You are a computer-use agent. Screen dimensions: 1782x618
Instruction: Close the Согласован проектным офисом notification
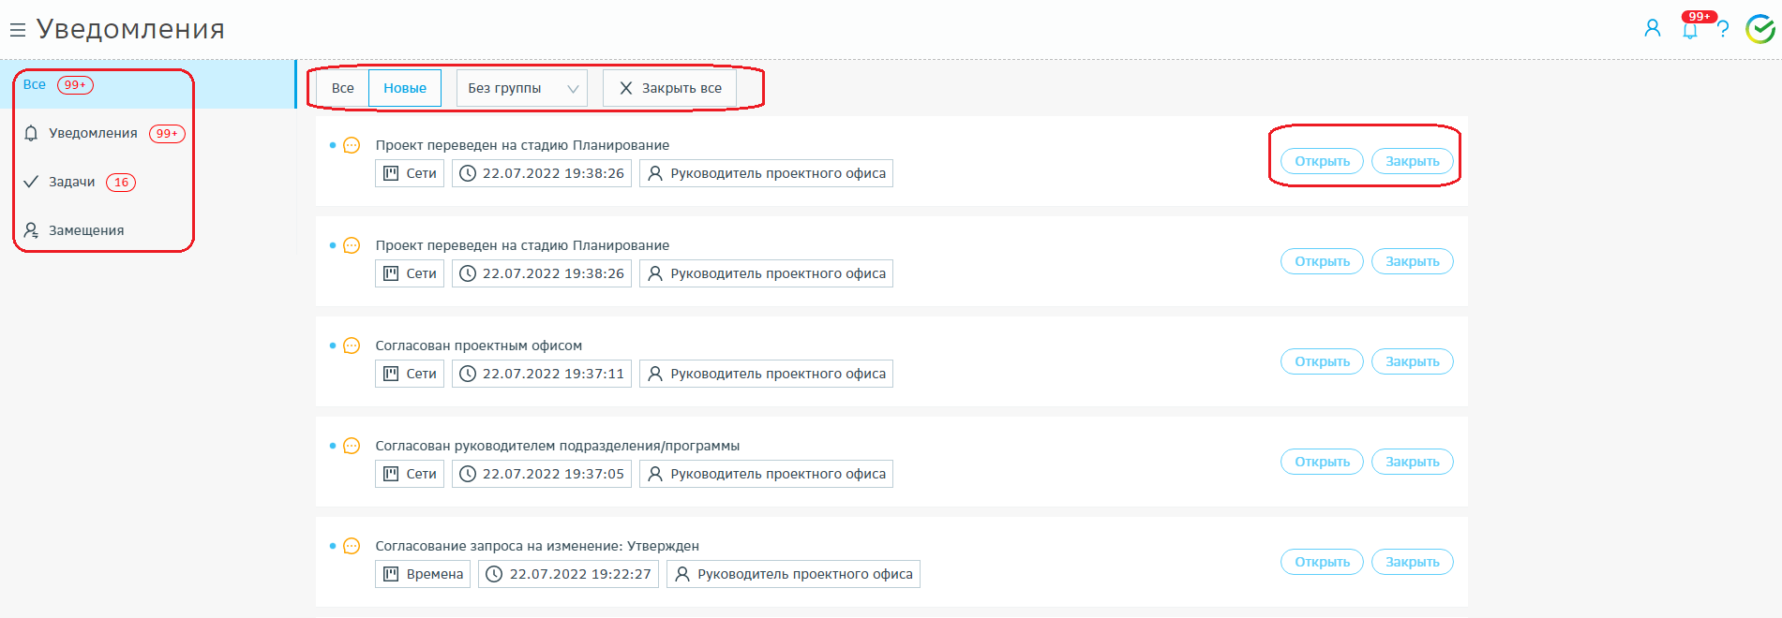1412,361
